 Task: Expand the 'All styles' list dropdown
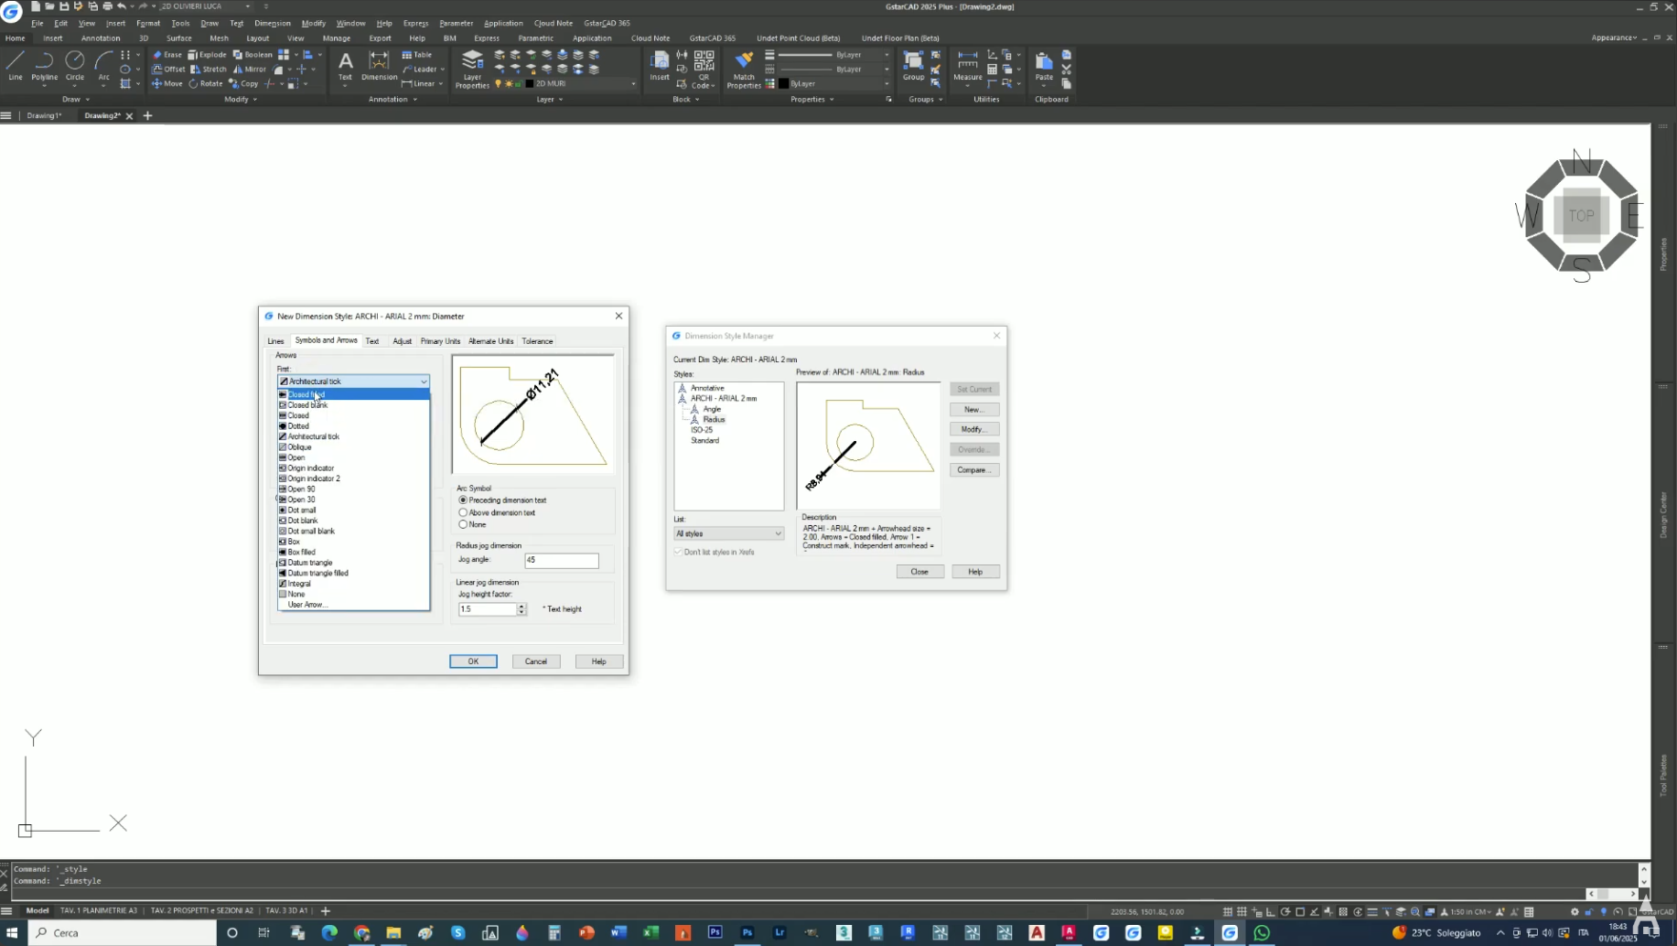tap(728, 533)
